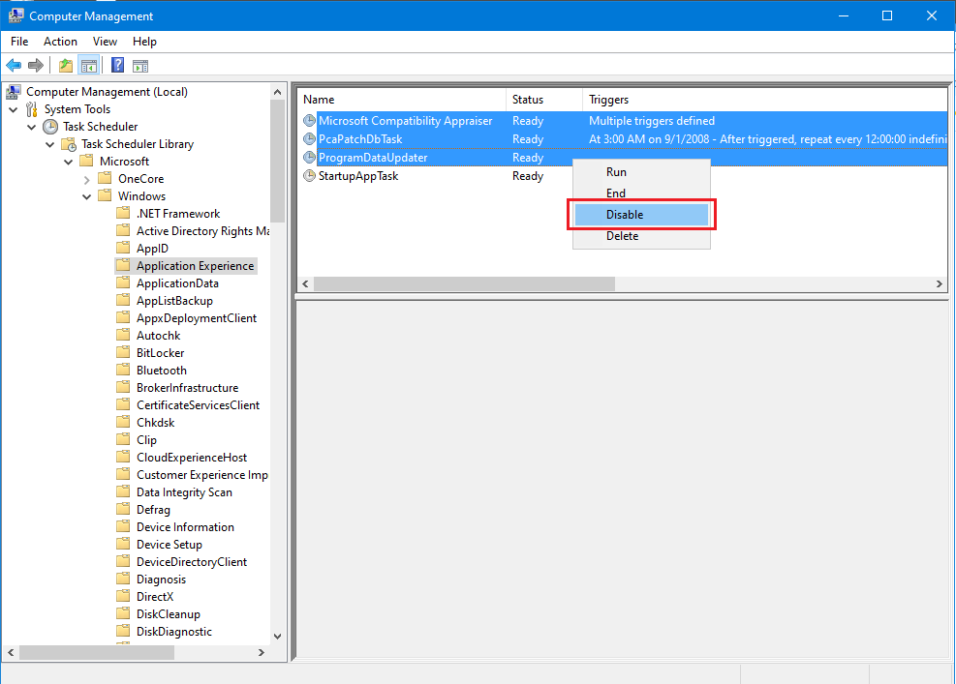Click the Task Scheduler Library folder icon
Screen dimensions: 956x684
click(x=69, y=144)
